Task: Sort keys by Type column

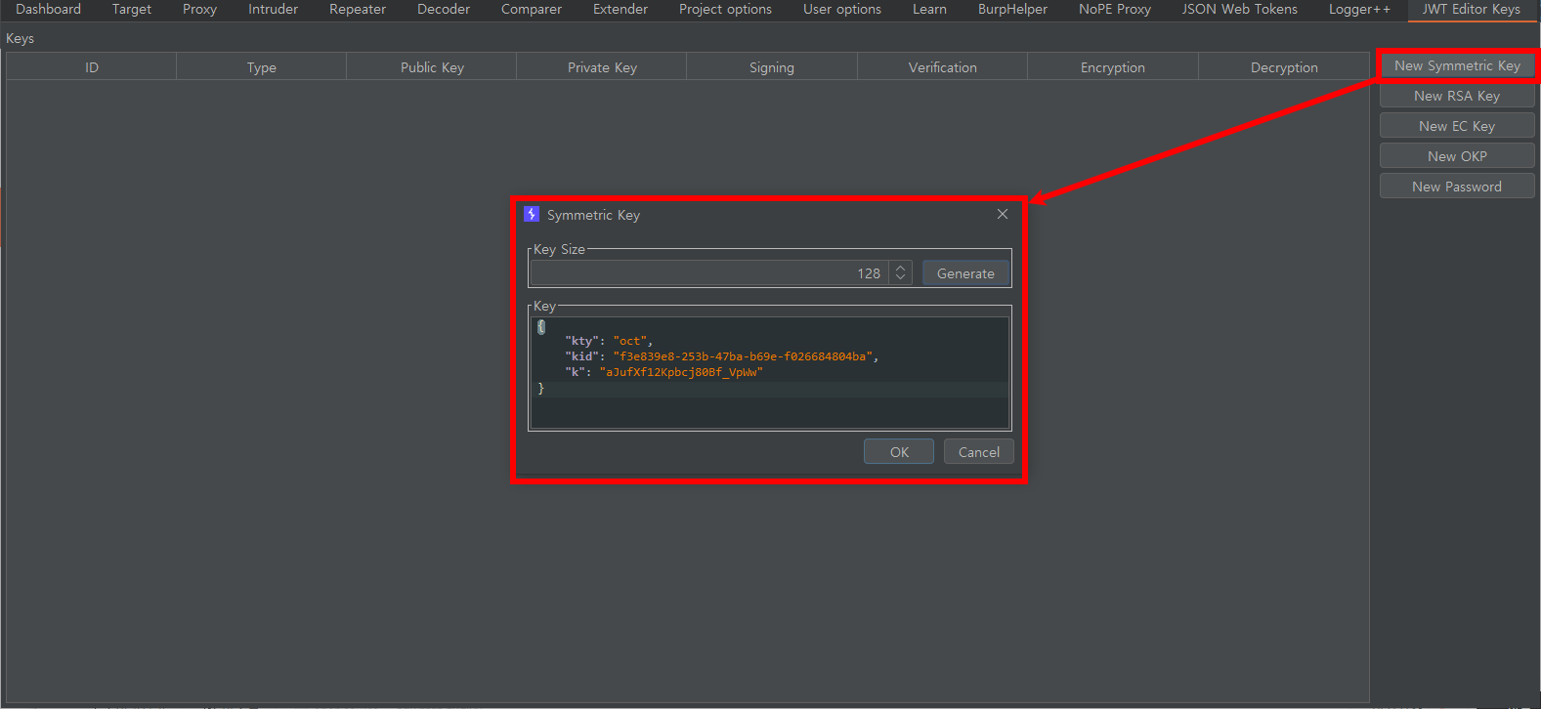Action: pos(262,67)
